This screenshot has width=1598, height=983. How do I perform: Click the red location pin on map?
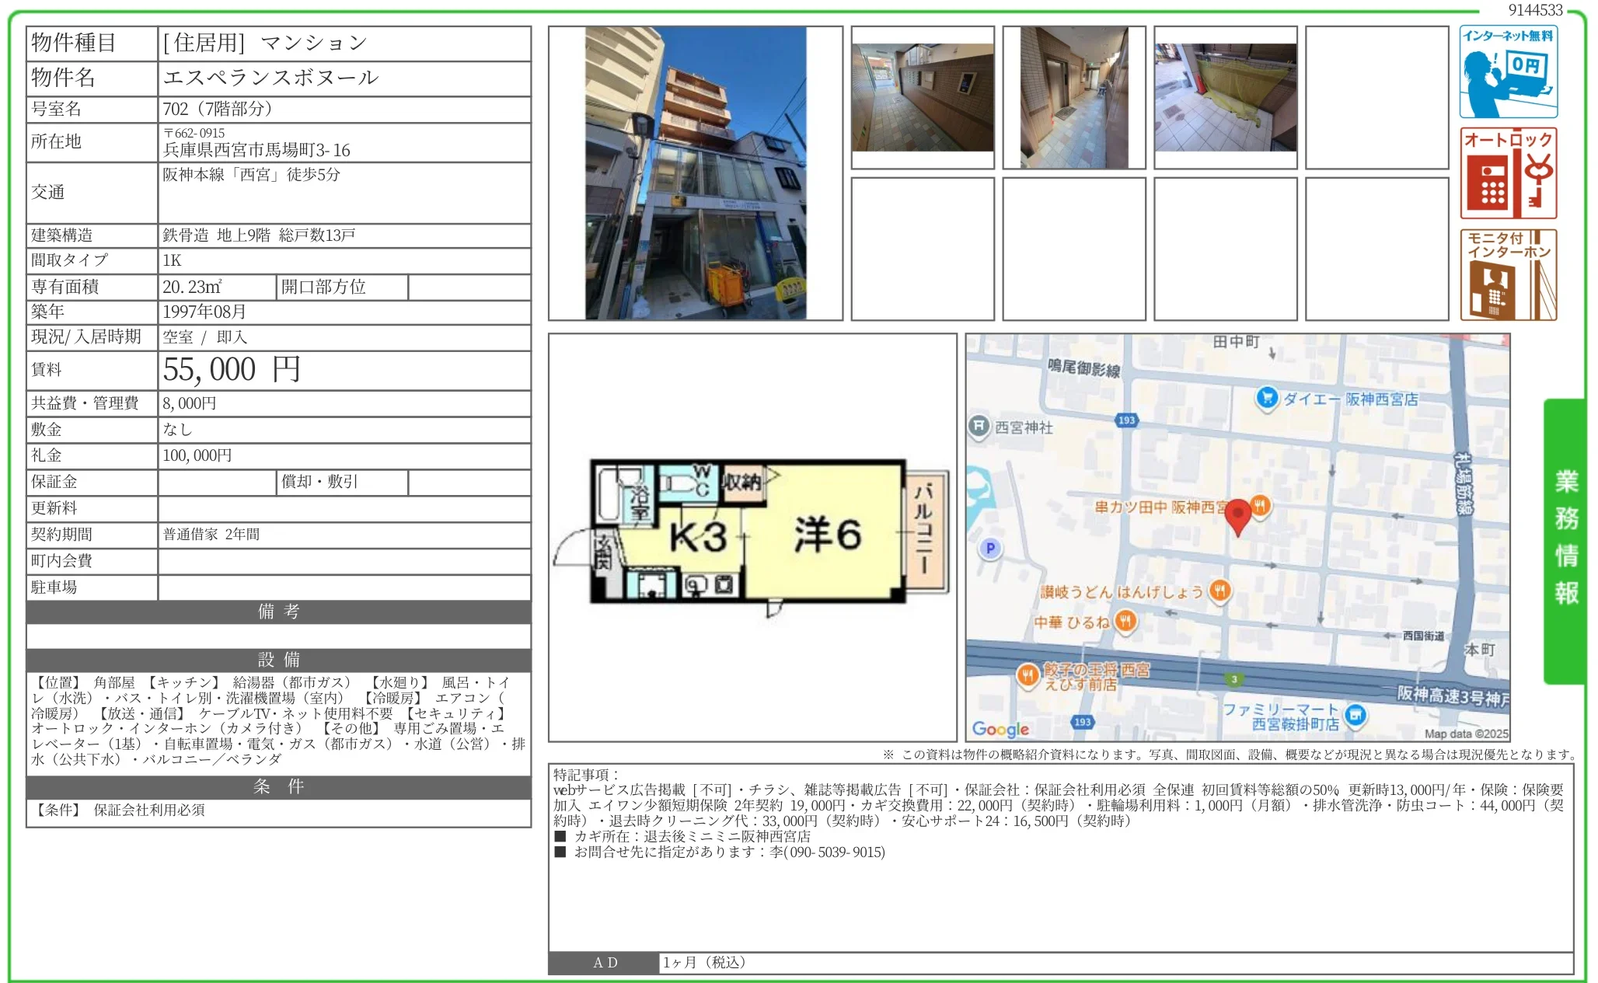1237,515
